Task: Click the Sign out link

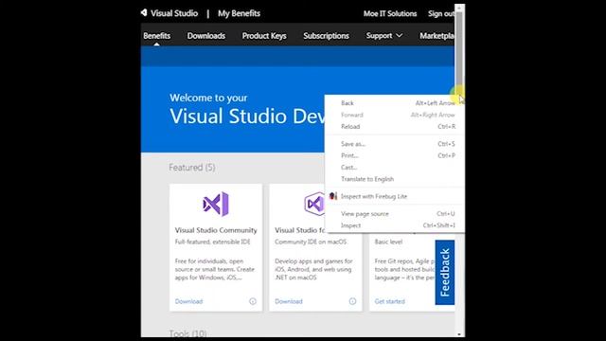Action: click(x=441, y=13)
